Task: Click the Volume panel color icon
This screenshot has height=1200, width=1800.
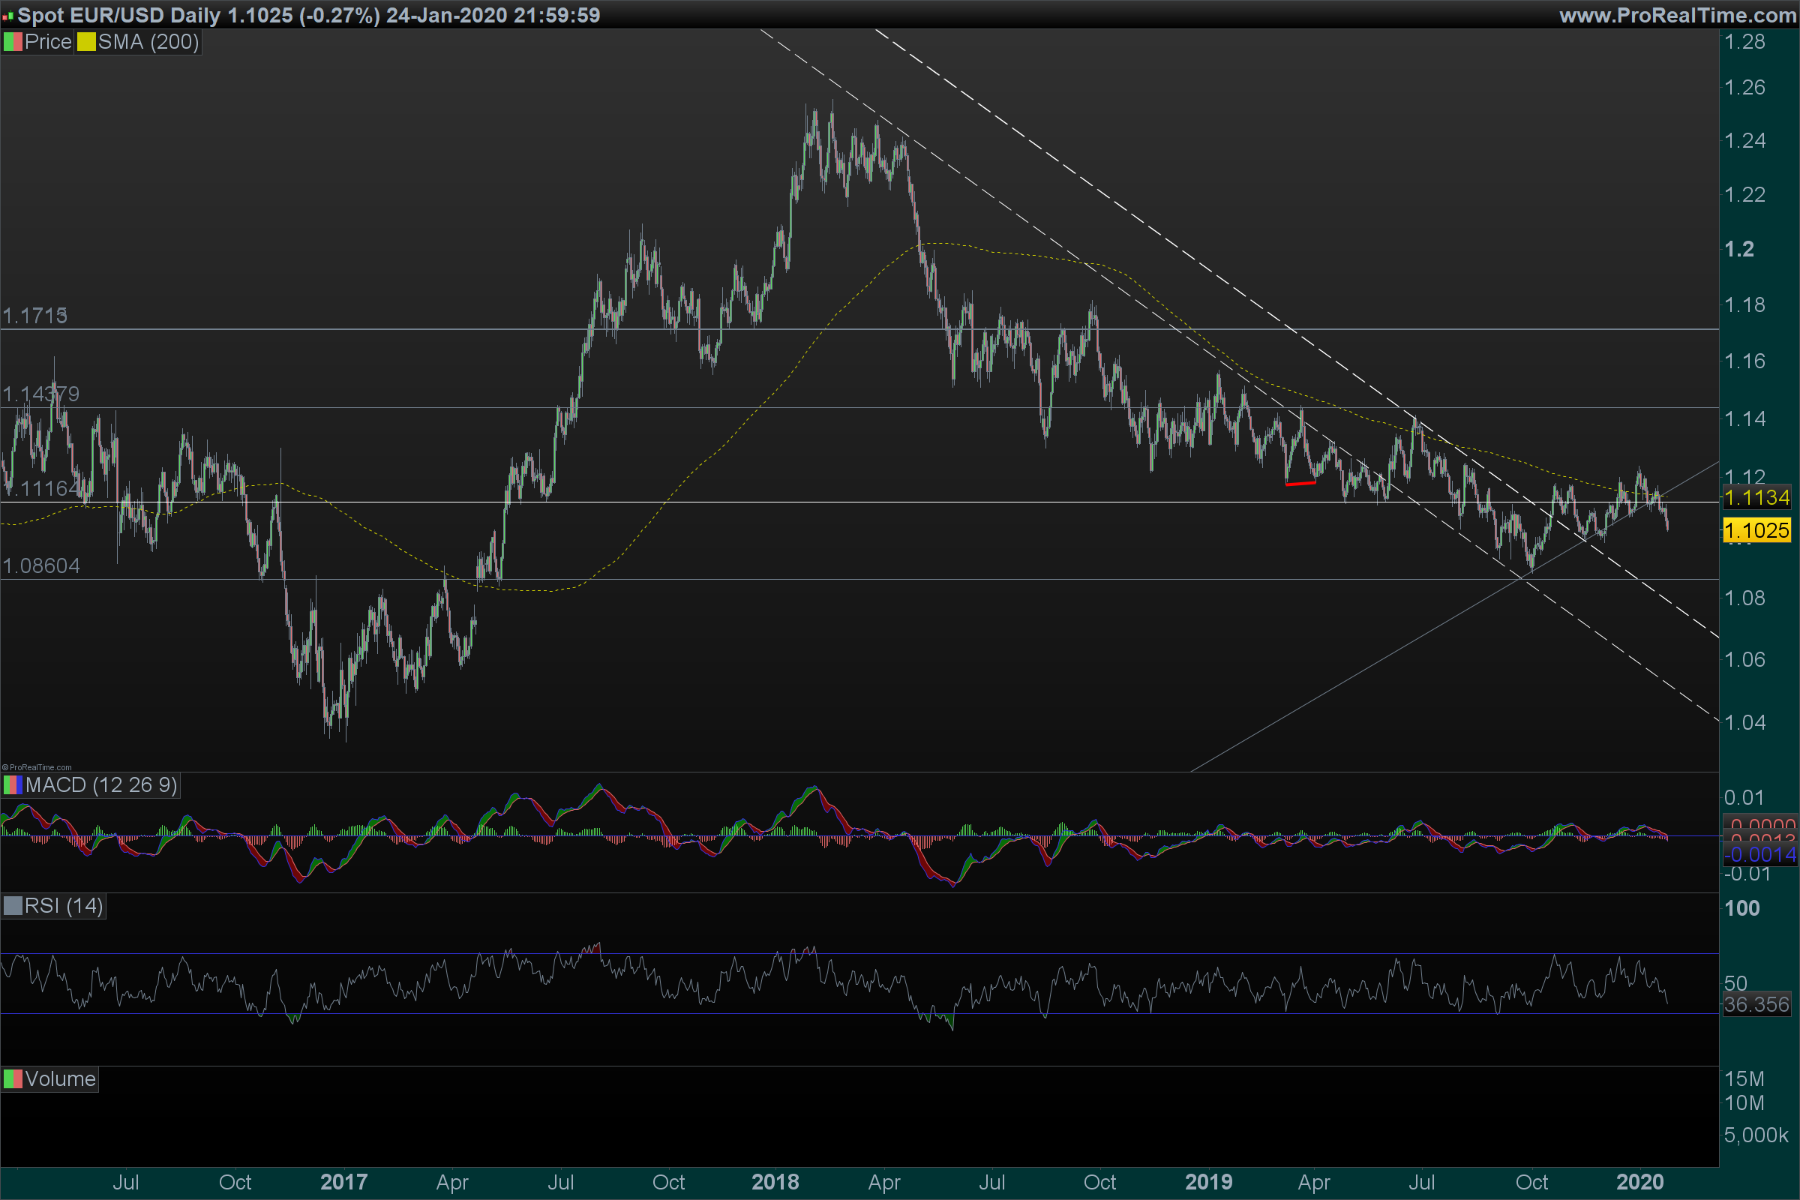Action: (12, 1079)
